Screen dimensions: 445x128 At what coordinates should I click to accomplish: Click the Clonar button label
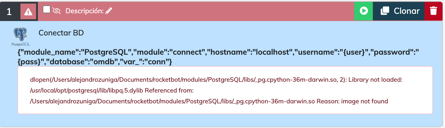[x=407, y=11]
